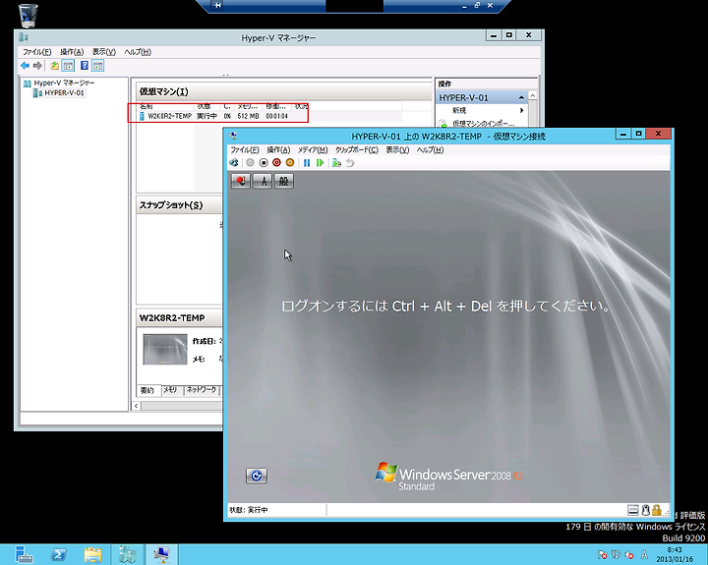708x565 pixels.
Task: Open the Ease of Access button on logon screen
Action: coord(257,476)
